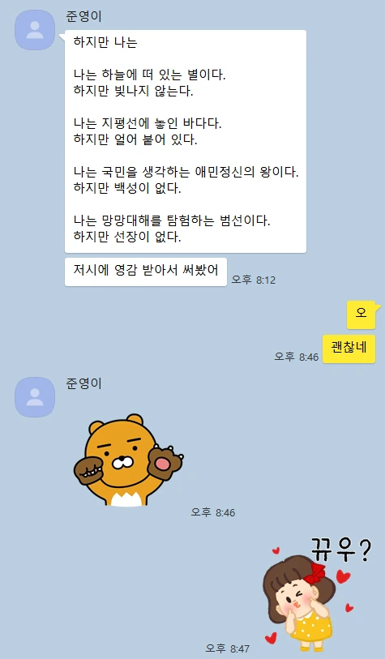The height and width of the screenshot is (659, 385).
Task: Click the 오후 8:46 timestamp beside 괜찮네
Action: (x=297, y=357)
